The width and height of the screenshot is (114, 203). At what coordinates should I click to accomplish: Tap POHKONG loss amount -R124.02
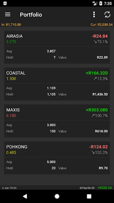click(x=98, y=147)
